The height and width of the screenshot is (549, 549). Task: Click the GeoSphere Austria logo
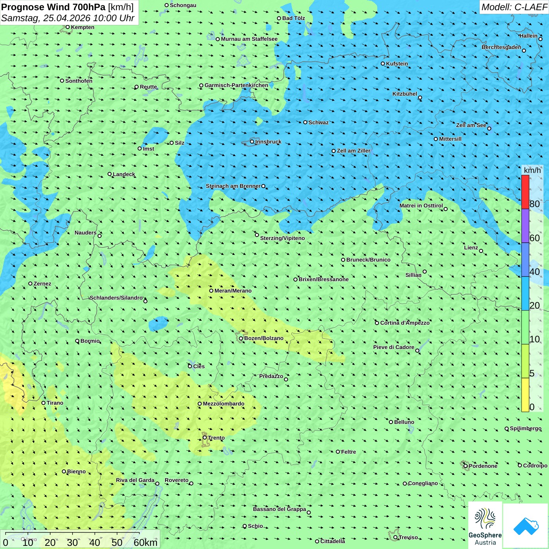pyautogui.click(x=485, y=525)
